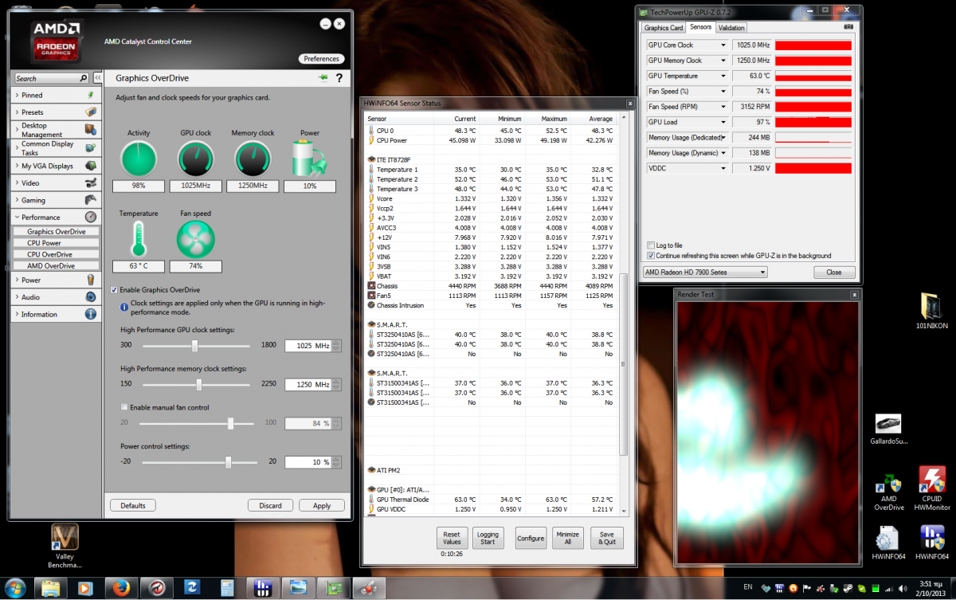The image size is (956, 600).
Task: Launch Firefox from the taskbar
Action: (x=120, y=588)
